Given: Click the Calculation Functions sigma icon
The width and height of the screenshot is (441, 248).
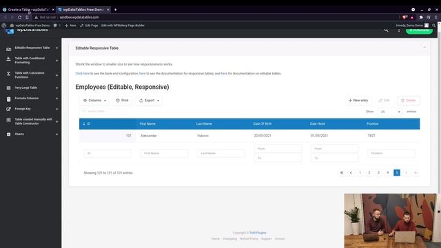Looking at the screenshot, I should tap(9, 74).
